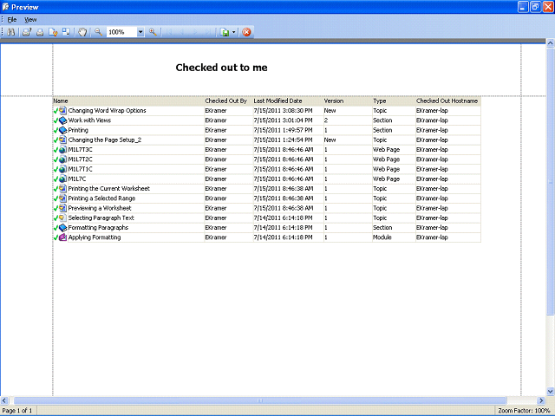This screenshot has height=416, width=555.
Task: Click the red Close Preview icon
Action: (x=246, y=32)
